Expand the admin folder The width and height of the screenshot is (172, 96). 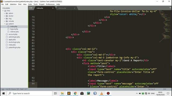[5, 13]
